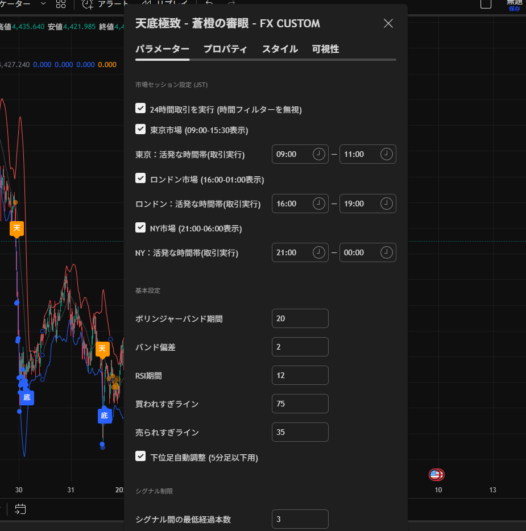Click the 基本設定 section heading
526x531 pixels.
pos(148,291)
